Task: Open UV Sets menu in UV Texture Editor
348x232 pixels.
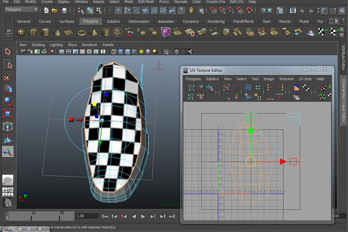Action: (305, 79)
